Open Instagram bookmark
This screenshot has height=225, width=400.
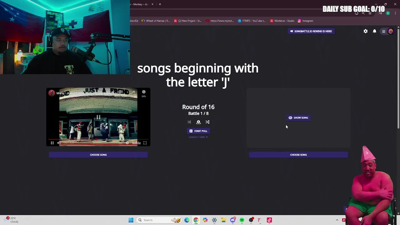(x=305, y=21)
